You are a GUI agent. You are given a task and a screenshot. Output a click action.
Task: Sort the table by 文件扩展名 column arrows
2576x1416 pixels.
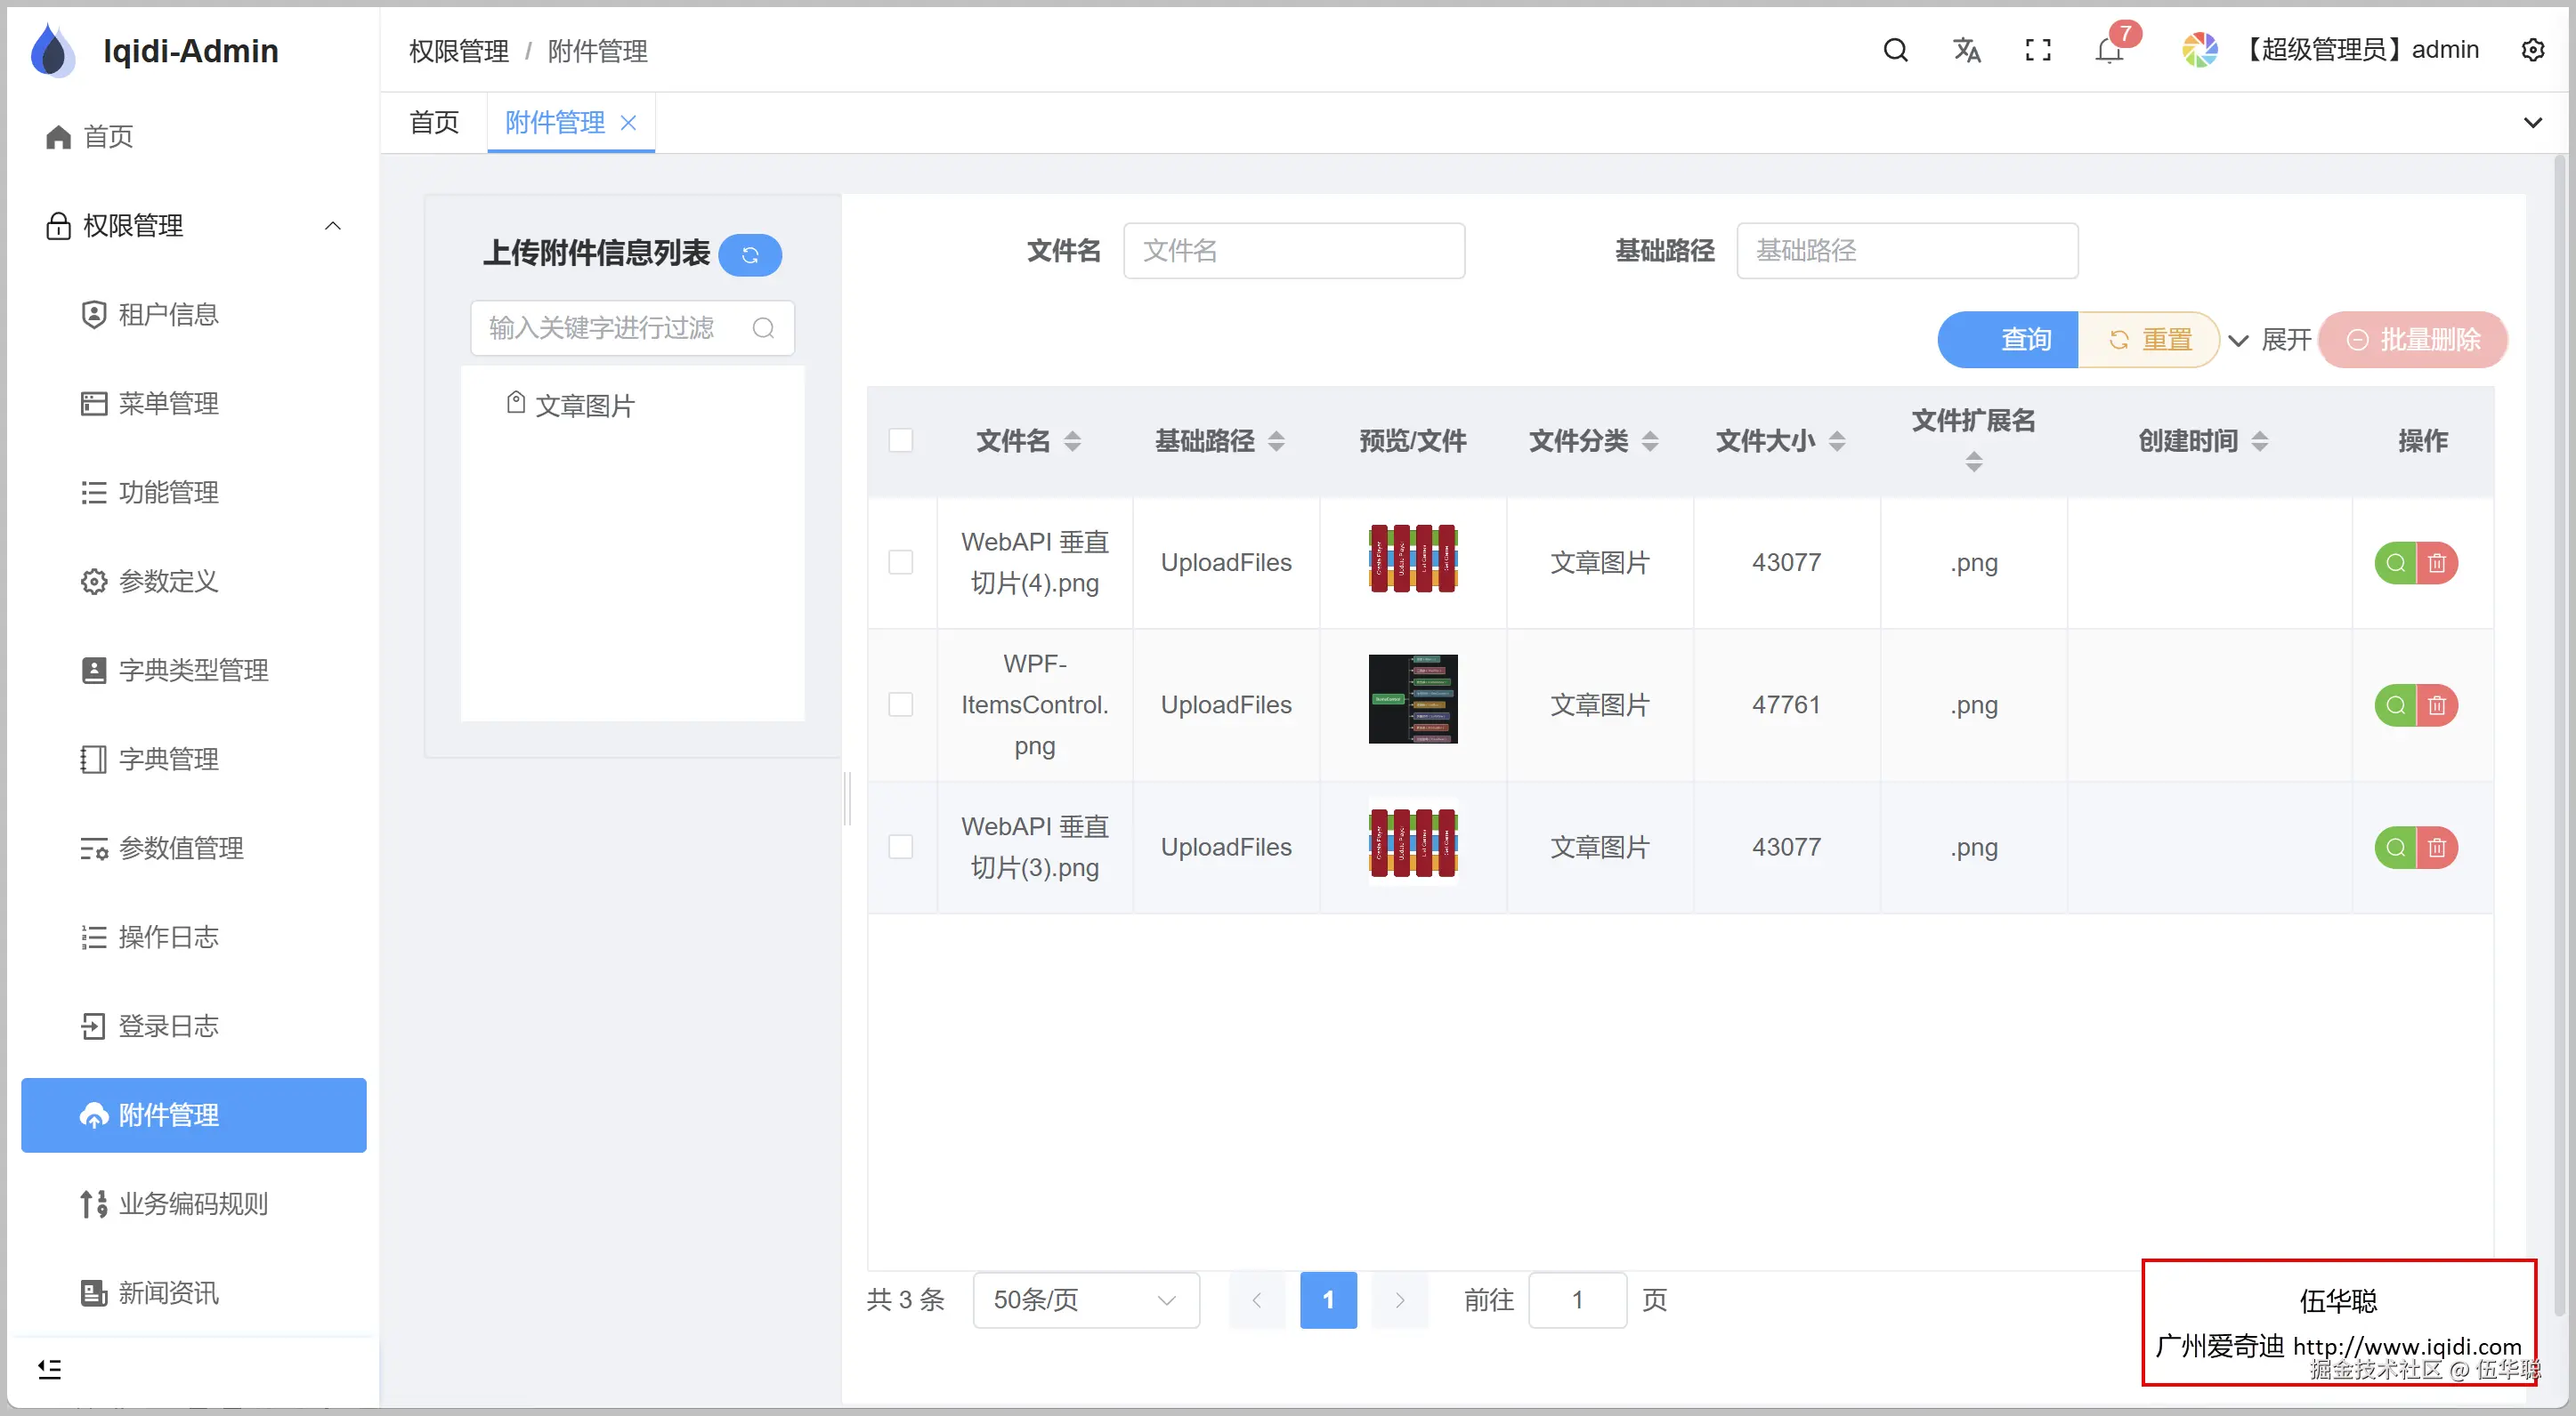point(1974,462)
